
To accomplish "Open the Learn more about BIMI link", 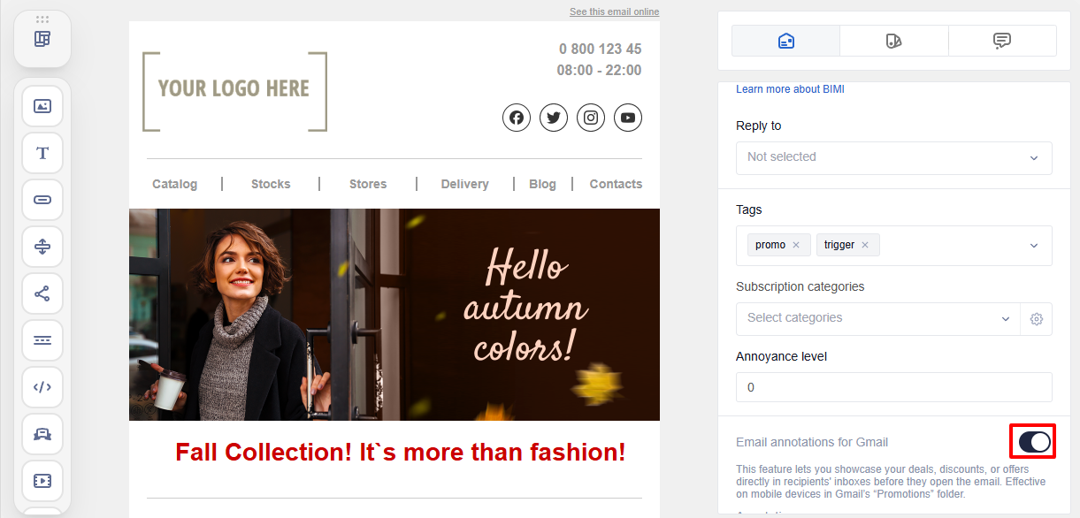I will click(x=790, y=88).
